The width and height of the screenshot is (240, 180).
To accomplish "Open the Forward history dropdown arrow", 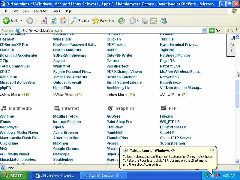I will (x=37, y=21).
